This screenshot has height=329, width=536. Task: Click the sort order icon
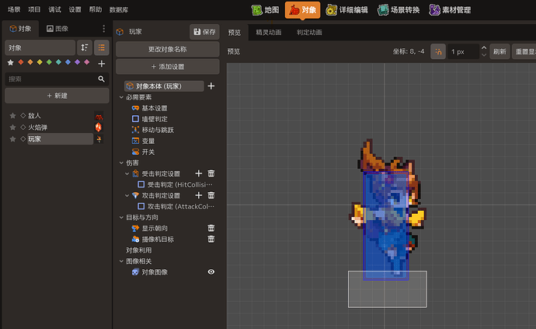(x=85, y=47)
